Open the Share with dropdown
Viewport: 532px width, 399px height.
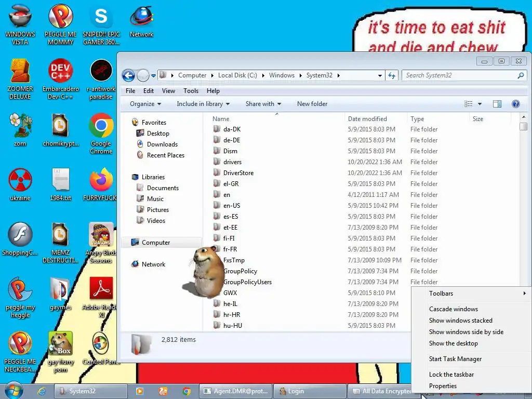click(x=263, y=104)
